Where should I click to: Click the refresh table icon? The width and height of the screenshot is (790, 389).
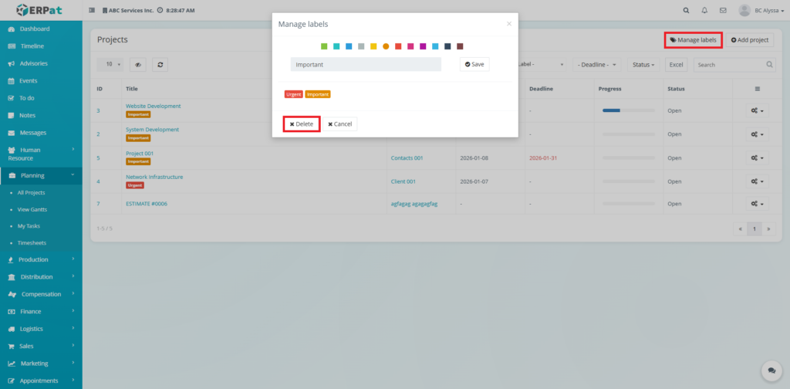(160, 65)
